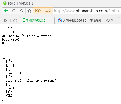
Task: Open the cloud sync icon
Action: tap(15, 20)
